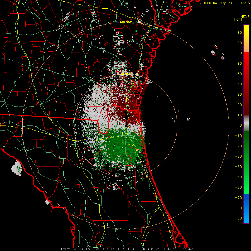Click the 0 value on the velocity scale
251x251 pixels.
click(x=241, y=126)
